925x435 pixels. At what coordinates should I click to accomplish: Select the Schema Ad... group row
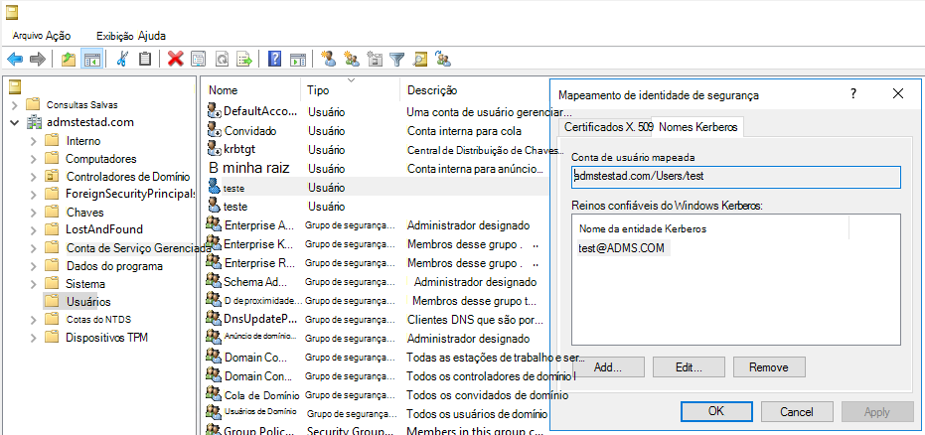(x=378, y=282)
